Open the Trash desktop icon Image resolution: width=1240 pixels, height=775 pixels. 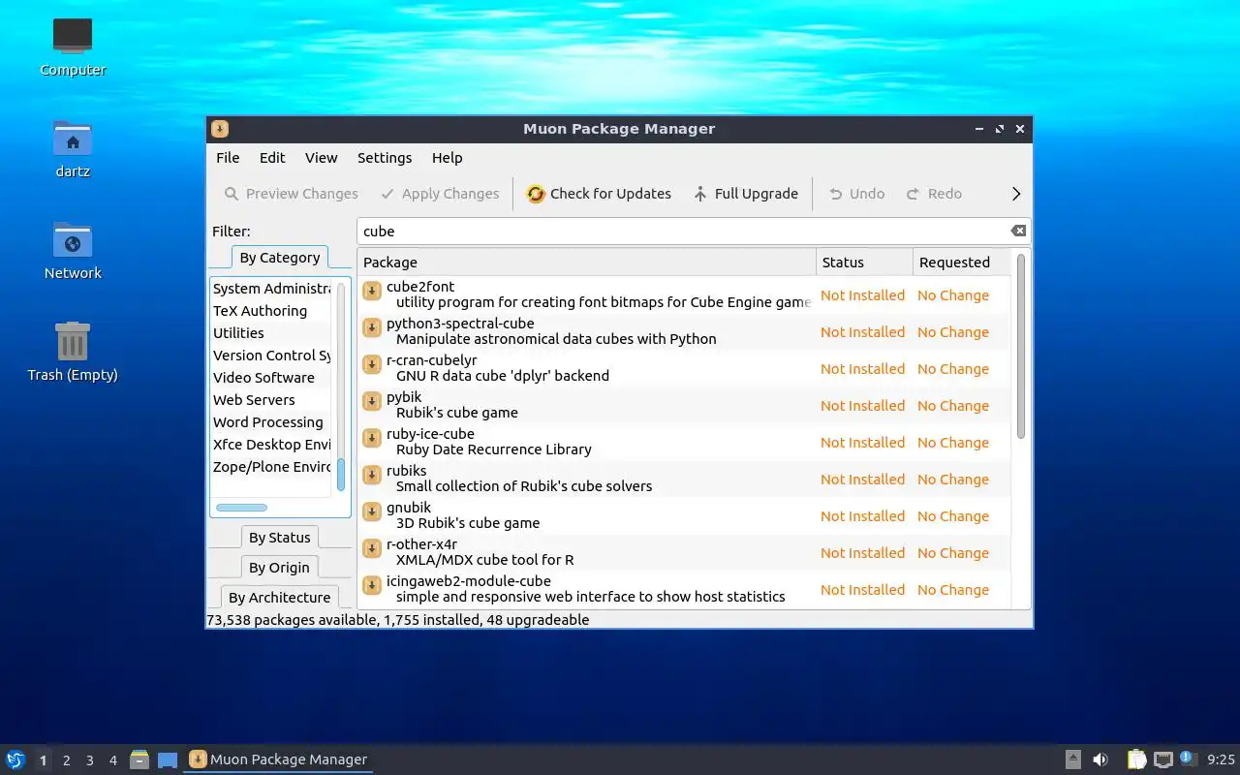[x=73, y=341]
